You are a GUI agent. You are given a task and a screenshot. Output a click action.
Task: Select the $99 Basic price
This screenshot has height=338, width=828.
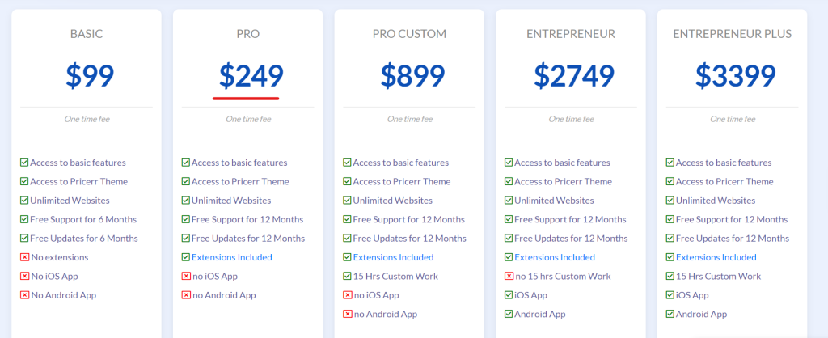pyautogui.click(x=90, y=75)
